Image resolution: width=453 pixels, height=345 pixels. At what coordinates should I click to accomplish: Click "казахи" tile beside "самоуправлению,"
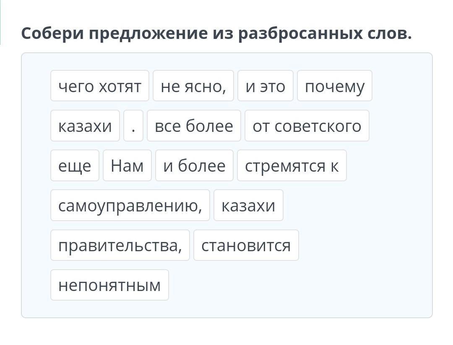click(x=248, y=205)
